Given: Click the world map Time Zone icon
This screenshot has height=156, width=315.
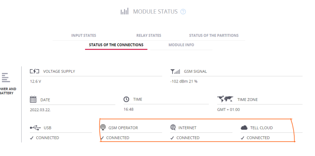Looking at the screenshot, I should click(x=225, y=99).
